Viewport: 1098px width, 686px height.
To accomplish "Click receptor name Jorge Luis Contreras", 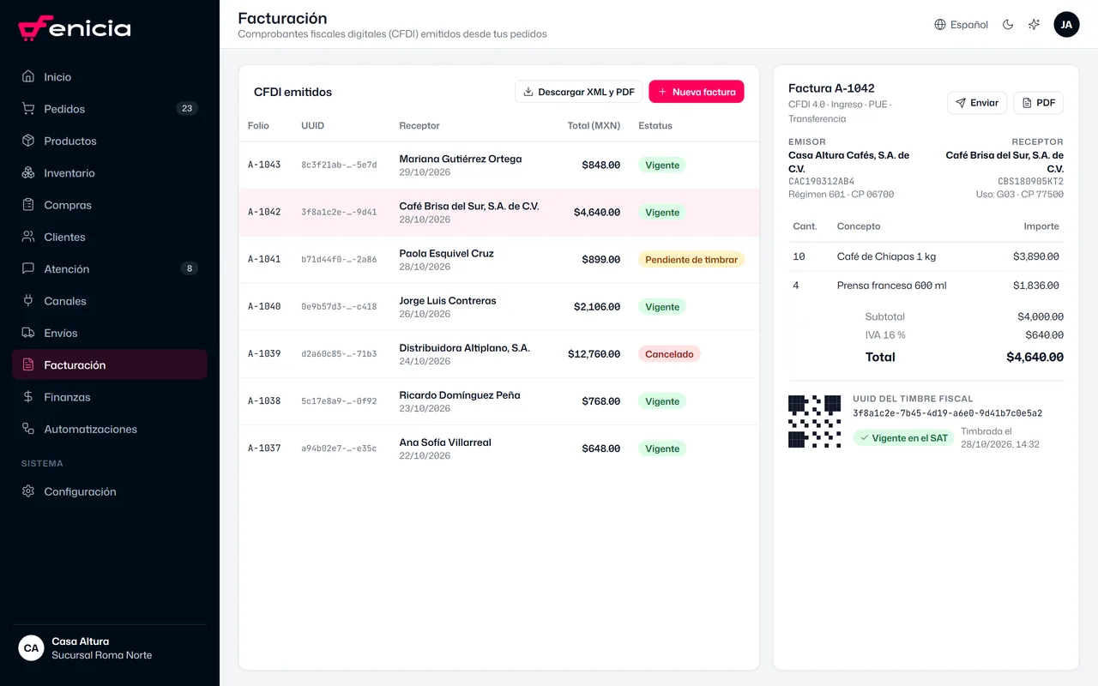I will tap(448, 301).
